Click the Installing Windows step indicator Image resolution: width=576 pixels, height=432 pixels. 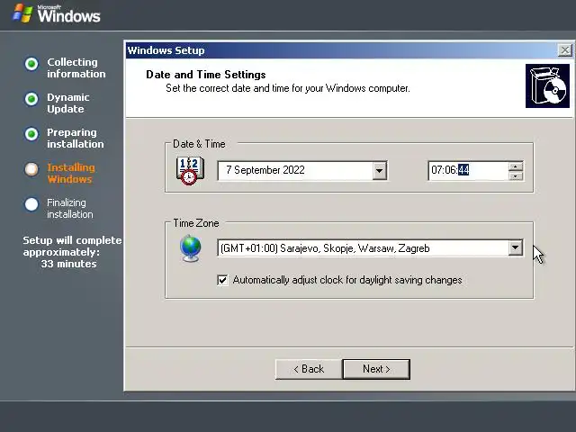click(x=31, y=169)
